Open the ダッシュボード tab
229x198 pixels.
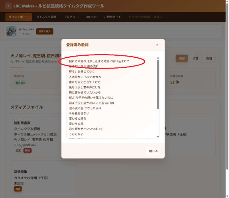pyautogui.click(x=19, y=17)
